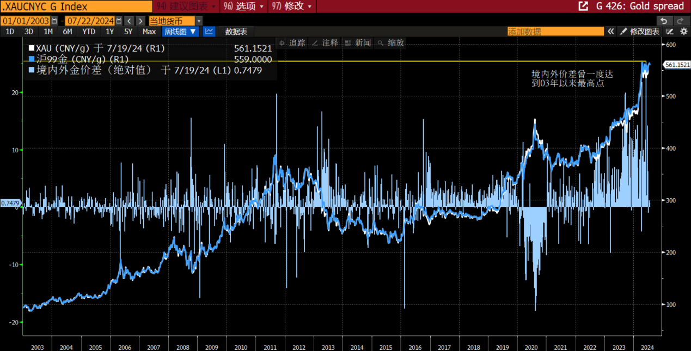
Task: Open the end date calendar picker
Action: tap(118, 21)
